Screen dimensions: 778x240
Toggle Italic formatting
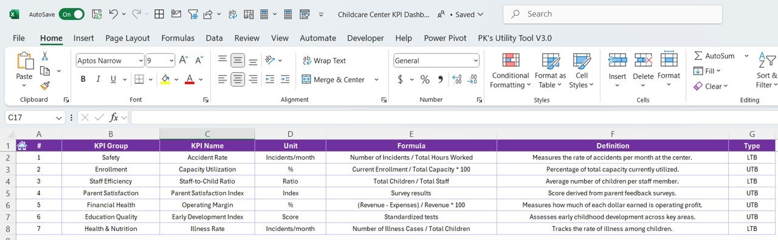pos(98,79)
